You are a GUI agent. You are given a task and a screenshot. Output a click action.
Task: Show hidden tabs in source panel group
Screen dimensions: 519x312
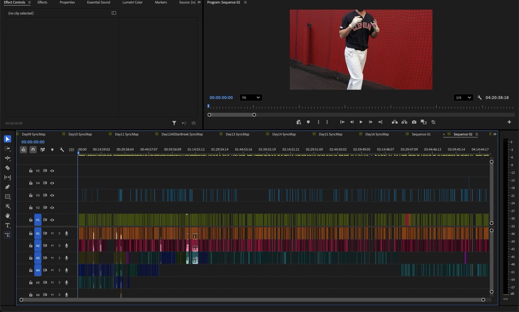pyautogui.click(x=199, y=2)
